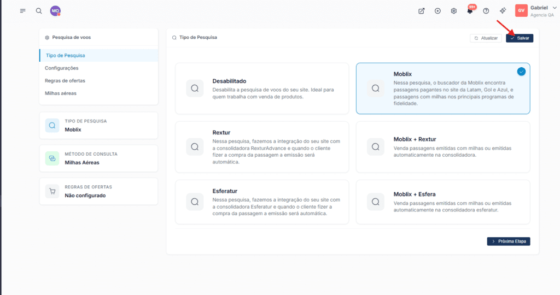Click the gear icon beside Pesquisa de voos

[x=47, y=38]
